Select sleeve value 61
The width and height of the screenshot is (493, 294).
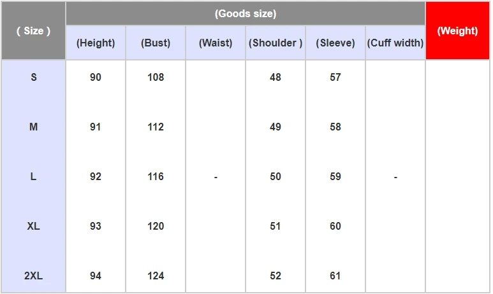click(335, 276)
